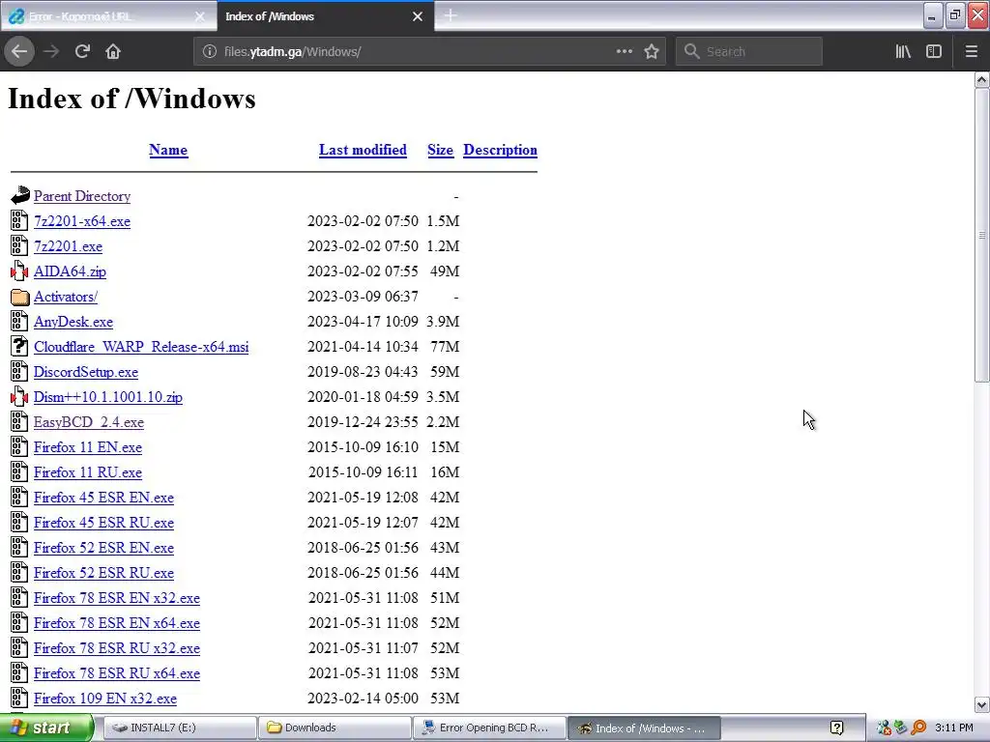Click the vertical scrollbar thumb
The image size is (990, 742).
[982, 235]
